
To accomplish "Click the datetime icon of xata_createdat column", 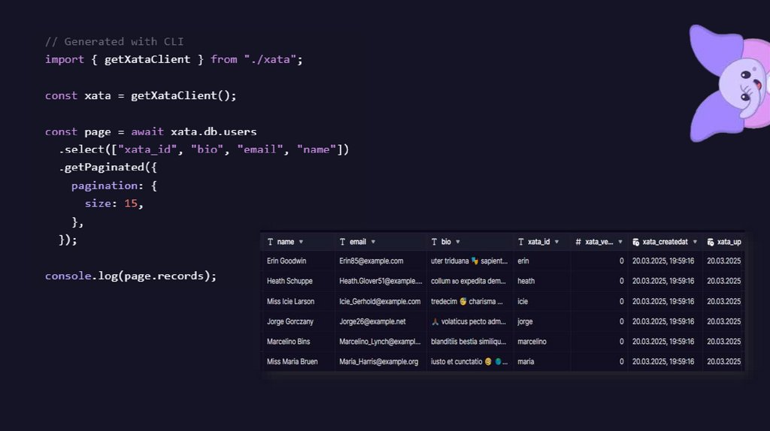I will (636, 243).
